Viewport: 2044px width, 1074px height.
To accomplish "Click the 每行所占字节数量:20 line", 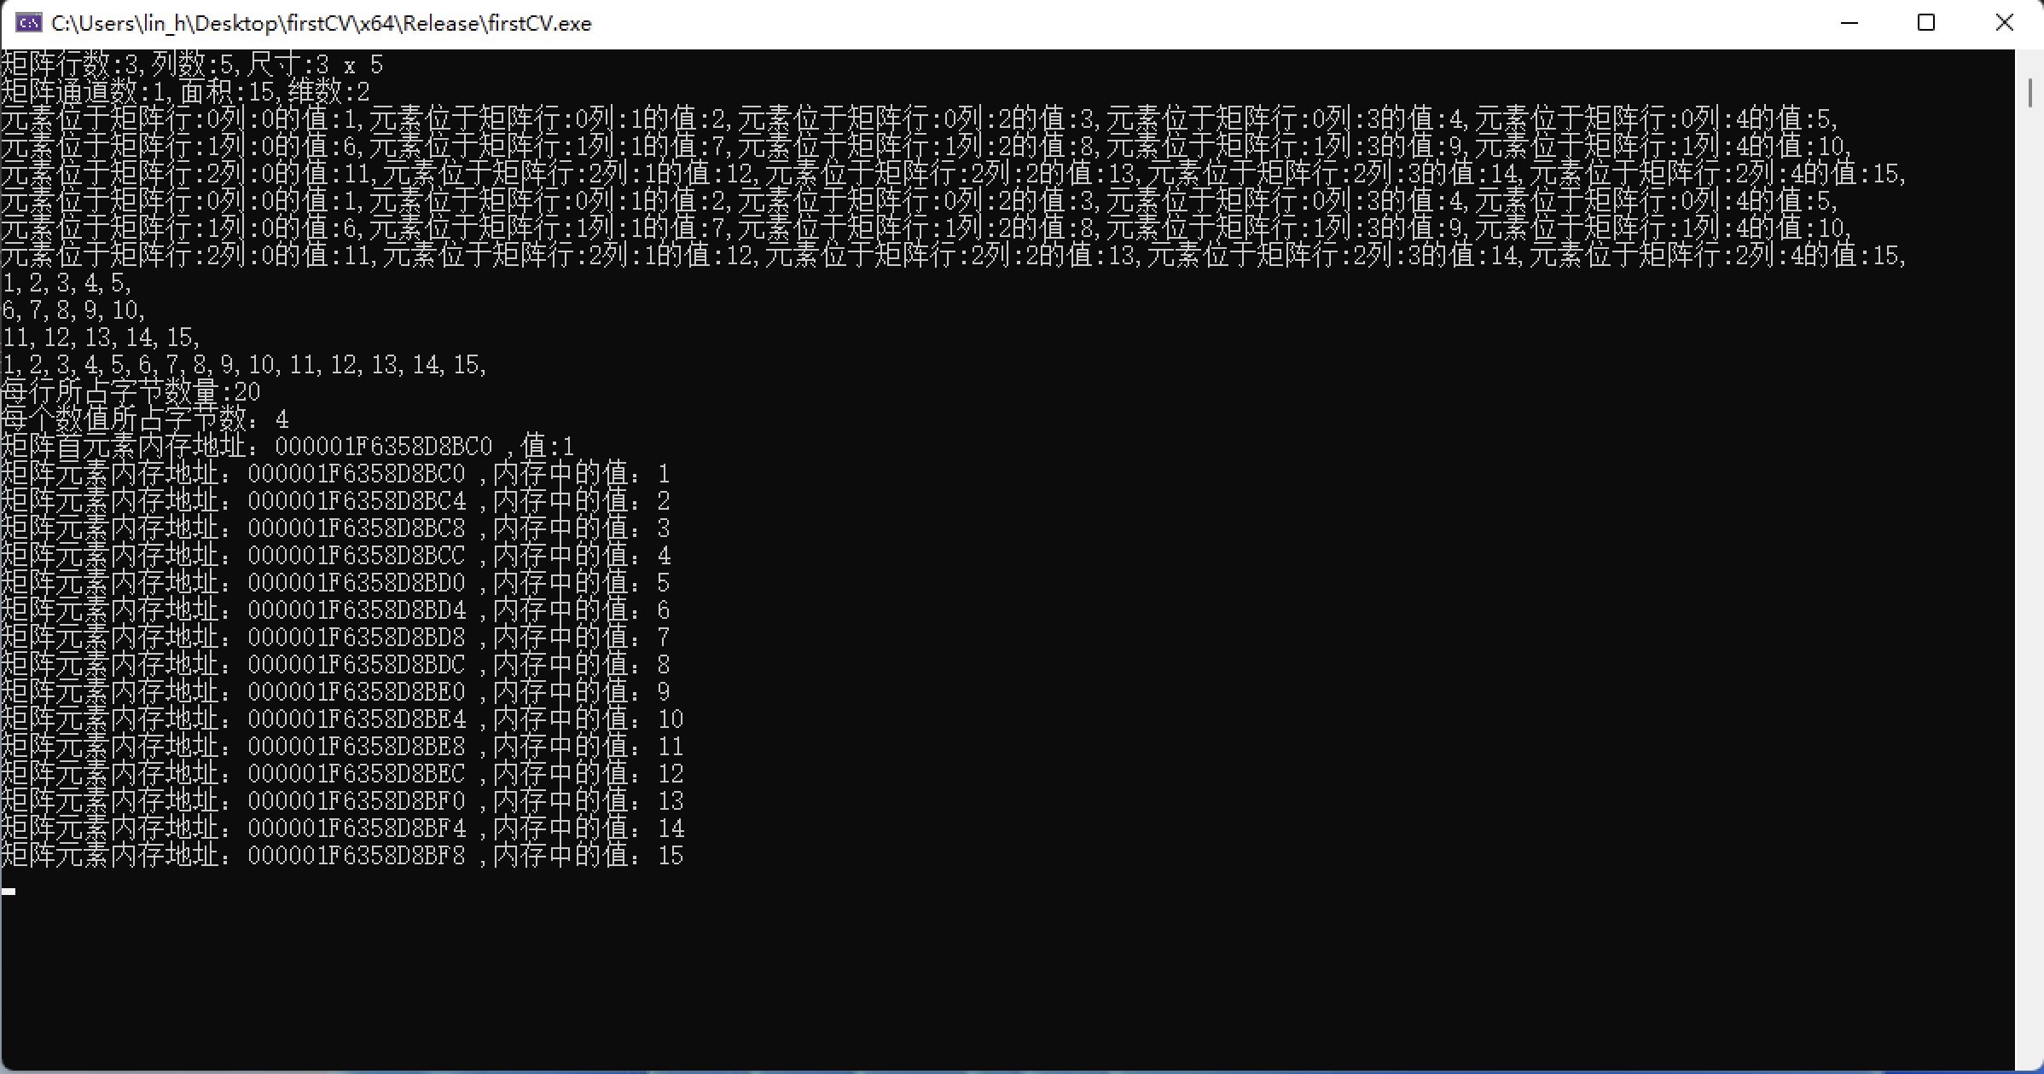I will coord(130,392).
